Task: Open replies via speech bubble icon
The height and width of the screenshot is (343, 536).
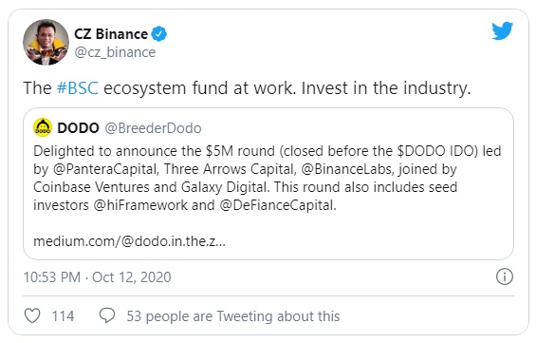Action: click(x=107, y=315)
